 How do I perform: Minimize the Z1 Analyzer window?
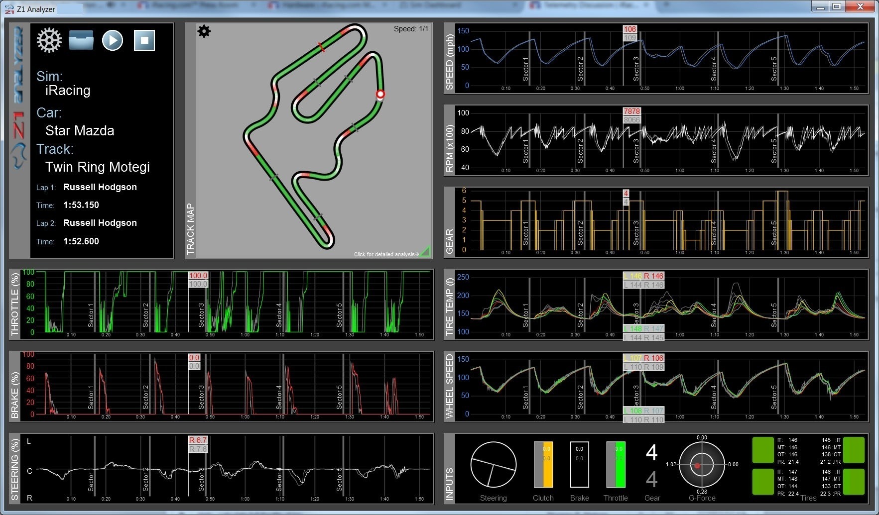click(x=821, y=6)
